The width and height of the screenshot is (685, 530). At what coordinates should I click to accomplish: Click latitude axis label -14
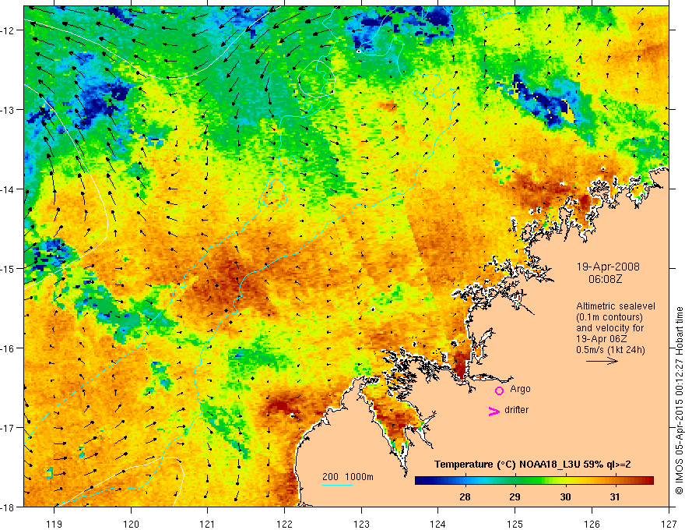[x=8, y=189]
